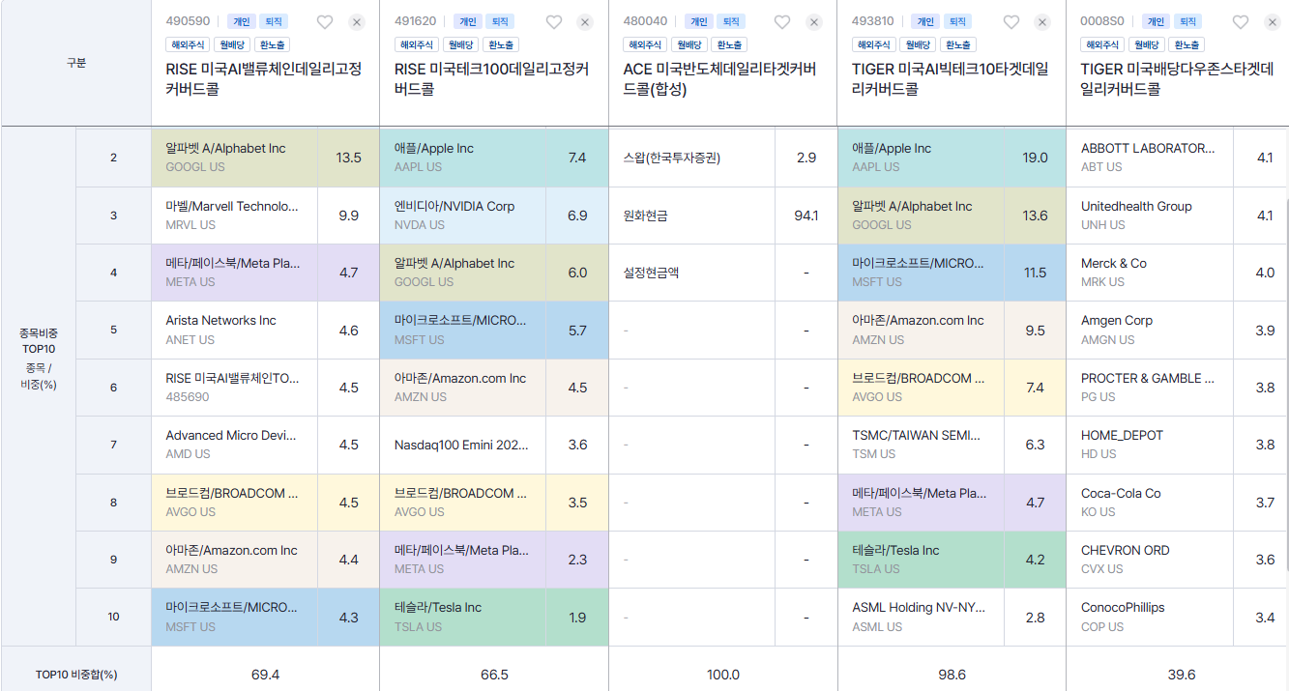This screenshot has width=1289, height=691.
Task: Click 해외주식 tag under 480040
Action: pyautogui.click(x=645, y=44)
